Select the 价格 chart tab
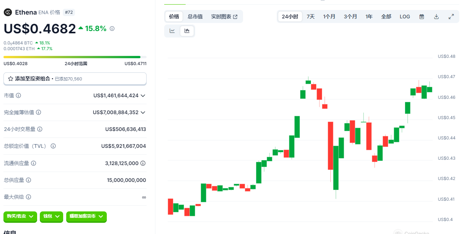Screen dimensions: 475x234 (x=174, y=16)
